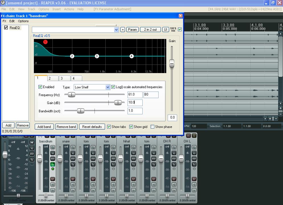Viewport: 283px width, 205px height.
Task: Click the Remove FX button
Action: [23, 125]
